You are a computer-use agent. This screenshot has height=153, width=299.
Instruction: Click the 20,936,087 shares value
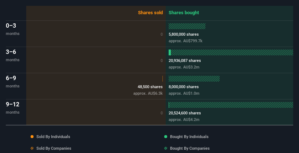185,60
